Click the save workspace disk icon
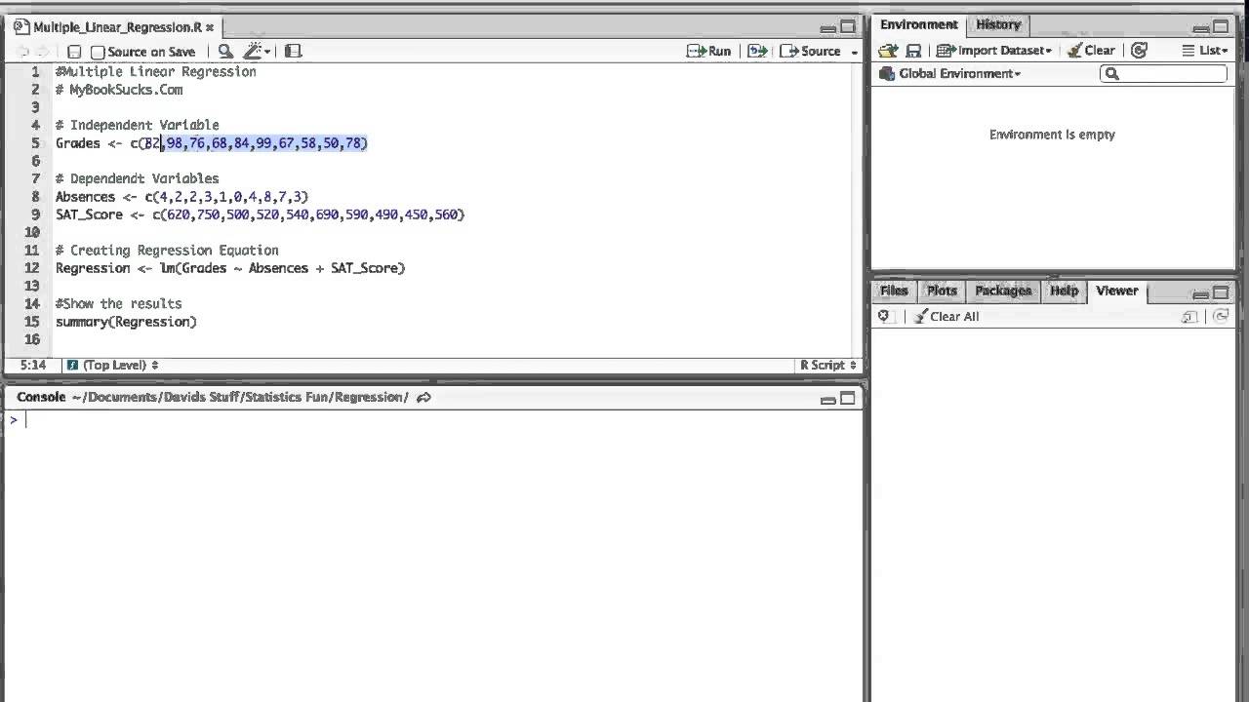The width and height of the screenshot is (1249, 702). pos(913,51)
